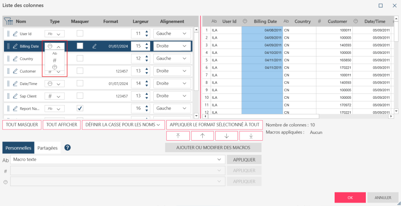
Task: Move selected column down one position
Action: pos(226,136)
